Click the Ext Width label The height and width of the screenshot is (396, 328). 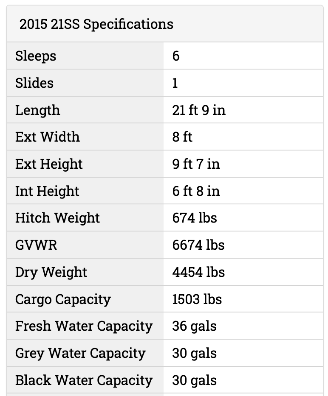coord(48,137)
